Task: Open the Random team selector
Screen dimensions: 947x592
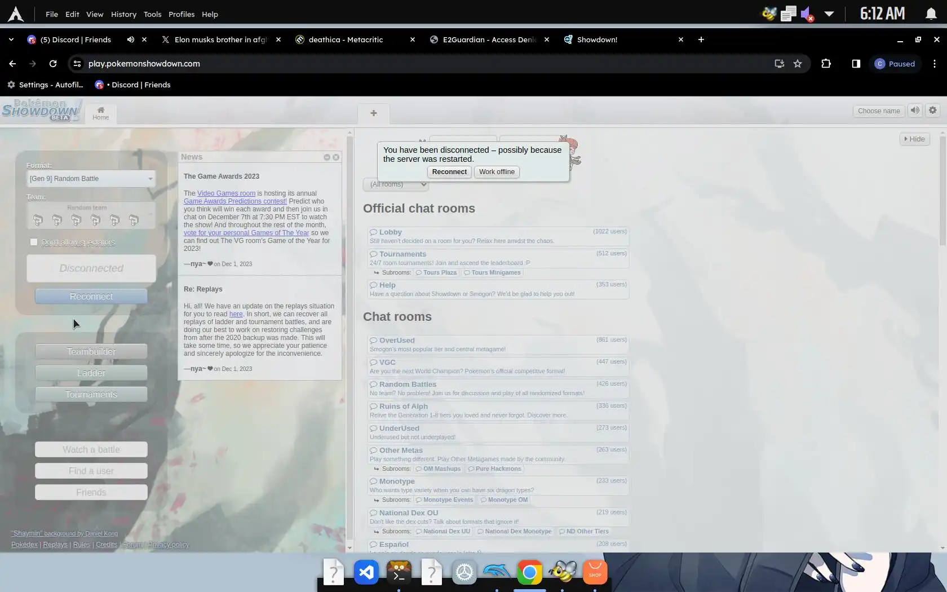Action: pyautogui.click(x=91, y=215)
